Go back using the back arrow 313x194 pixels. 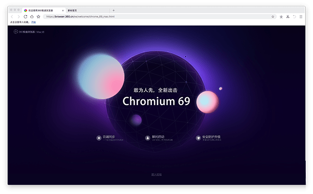[x=12, y=17]
